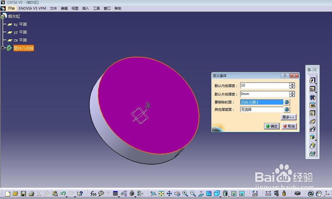Screen dimensions: 332x199
Task: Select the Pad tool in the features toolbar
Action: pyautogui.click(x=312, y=80)
